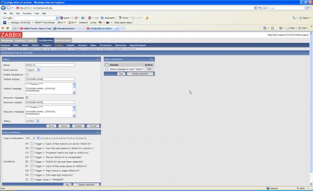Click into the Name field WSUS-AV
The height and width of the screenshot is (191, 313).
[50, 65]
